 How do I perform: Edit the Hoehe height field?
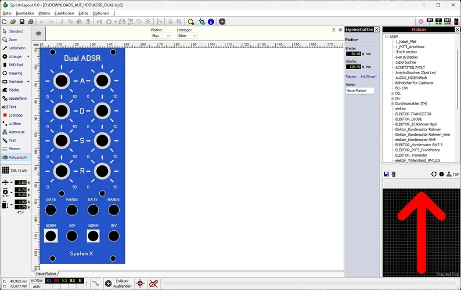click(x=354, y=67)
